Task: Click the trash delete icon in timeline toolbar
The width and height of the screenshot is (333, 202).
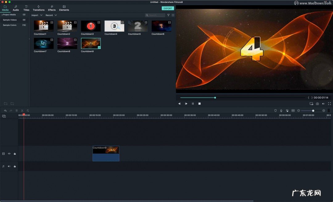Action: tap(17, 111)
